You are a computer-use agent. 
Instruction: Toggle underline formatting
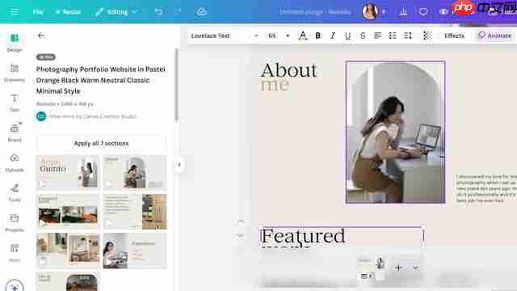(x=347, y=36)
